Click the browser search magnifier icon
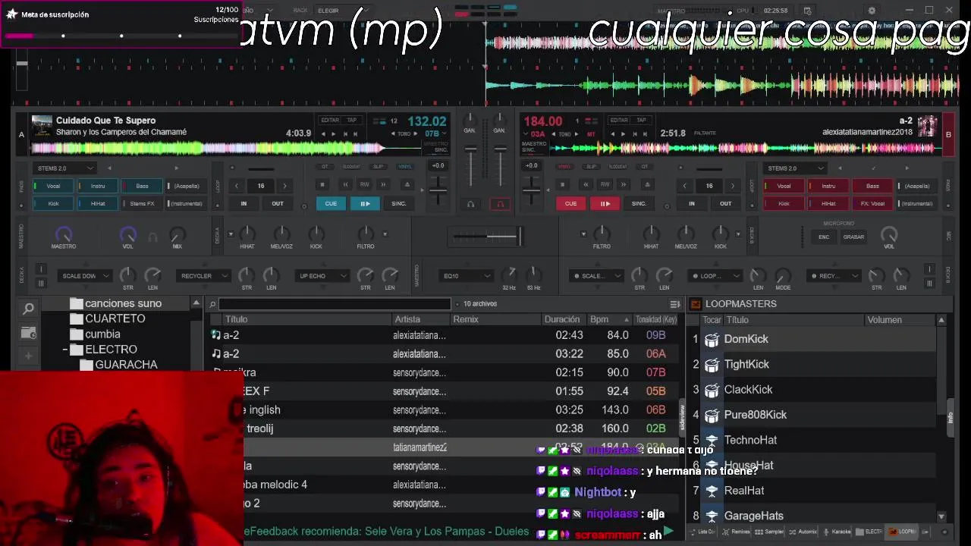 pos(28,309)
